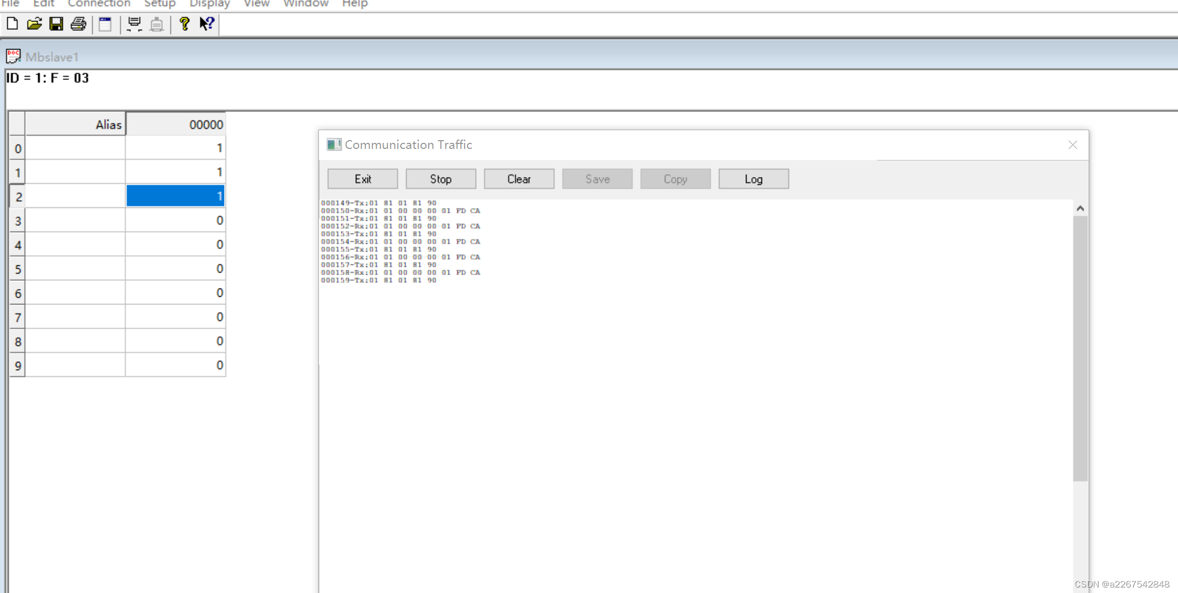This screenshot has height=593, width=1178.
Task: Open About with the question mark icon
Action: [x=184, y=24]
